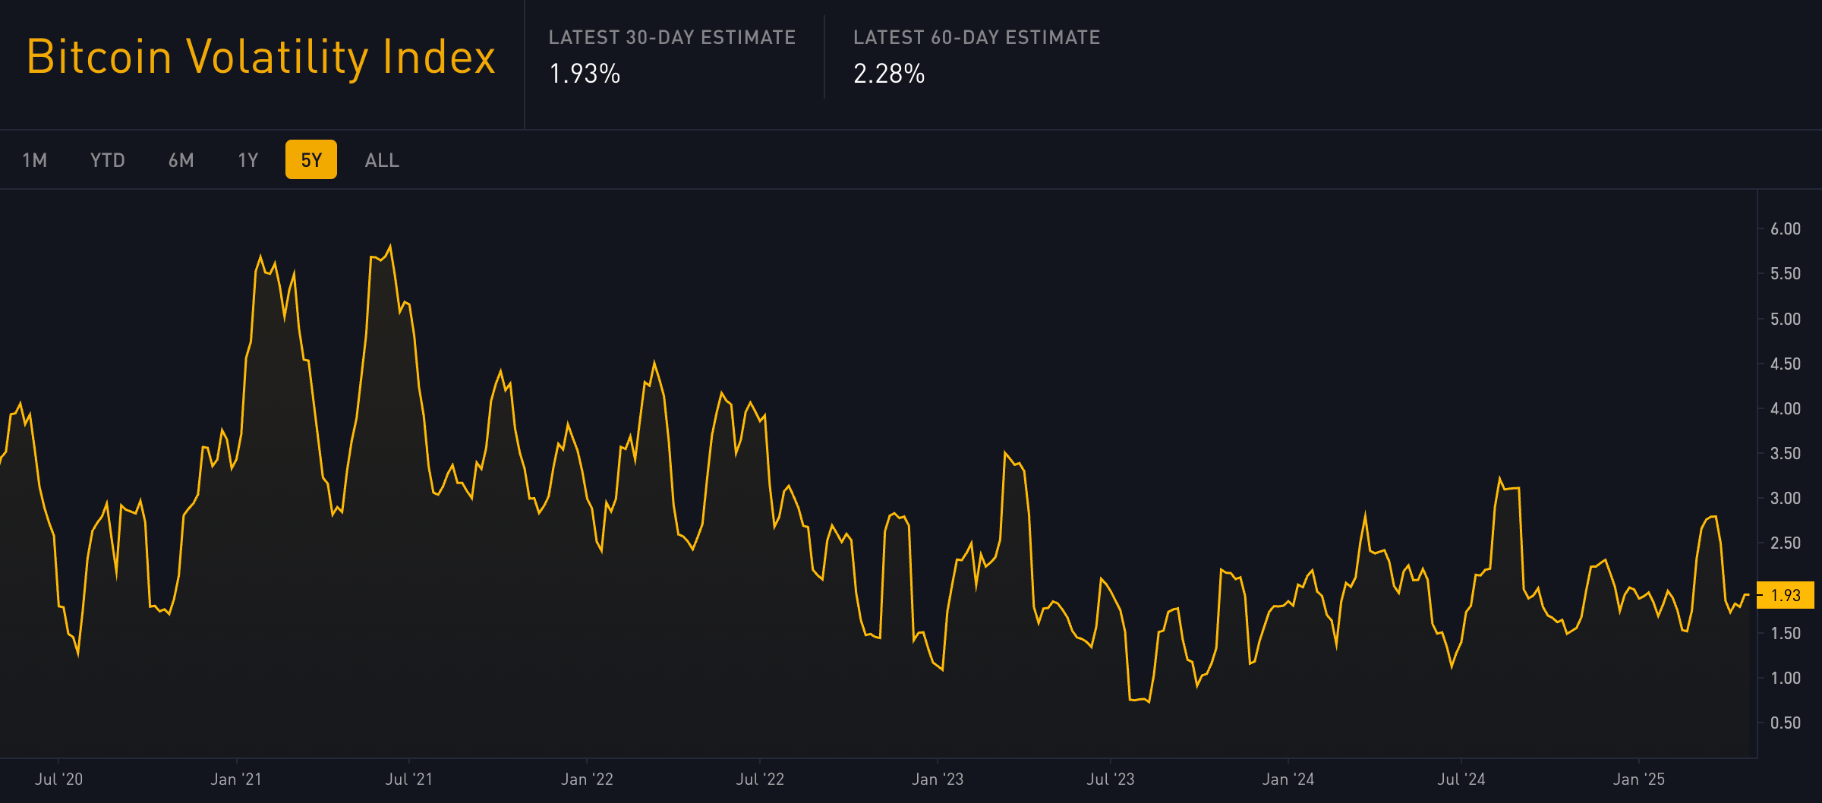Viewport: 1822px width, 803px height.
Task: Click the 2.50 y-axis label
Action: 1786,543
